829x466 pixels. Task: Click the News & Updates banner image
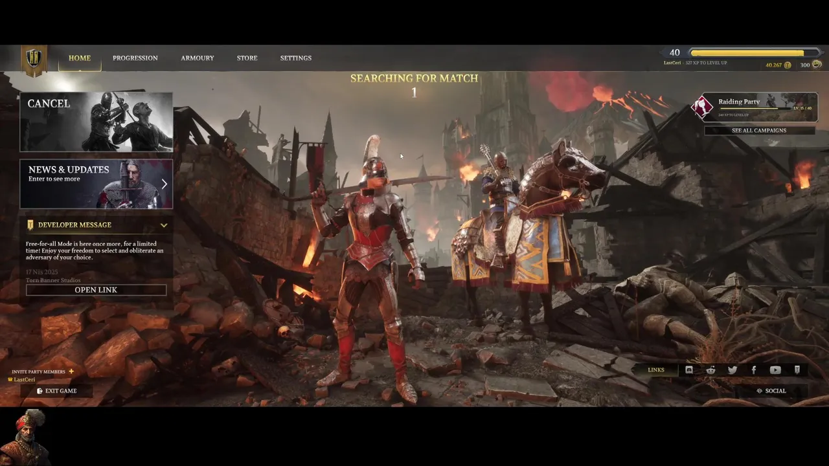97,184
